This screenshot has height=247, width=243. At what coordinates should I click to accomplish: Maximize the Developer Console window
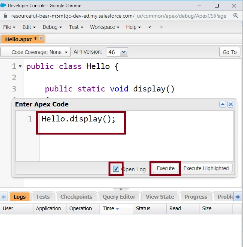(x=217, y=6)
